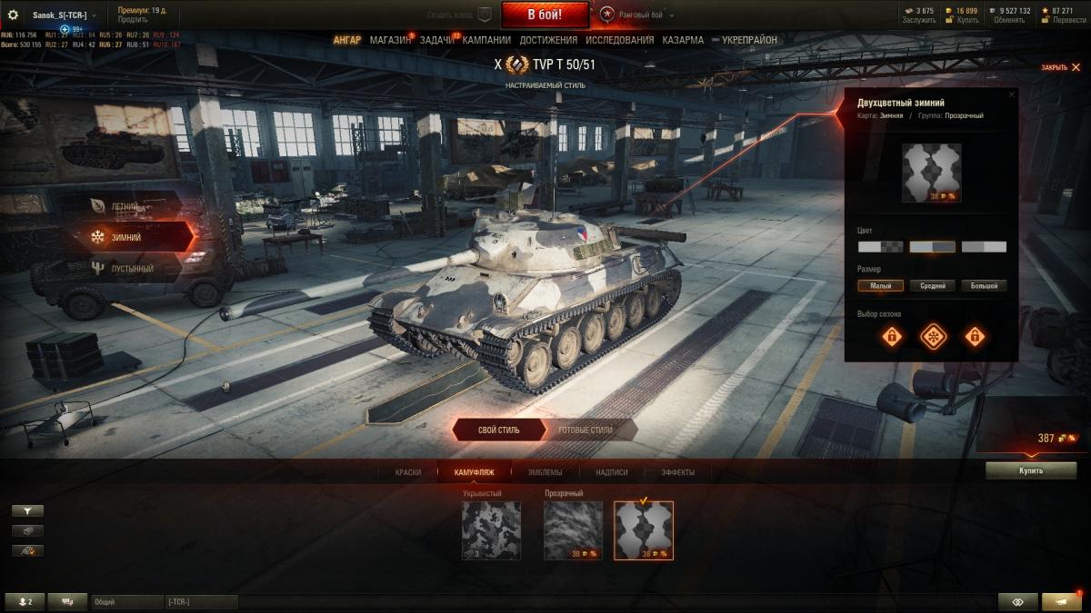Select the Малый size option
Viewport: 1091px width, 613px height.
(881, 286)
